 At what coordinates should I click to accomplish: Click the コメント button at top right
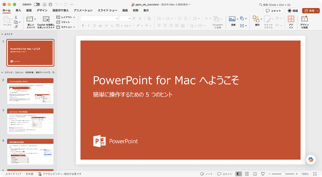pos(273,11)
